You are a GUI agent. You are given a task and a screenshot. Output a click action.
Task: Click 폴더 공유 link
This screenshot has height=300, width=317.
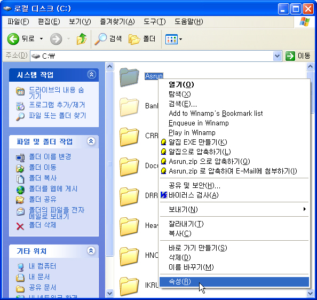(x=43, y=200)
